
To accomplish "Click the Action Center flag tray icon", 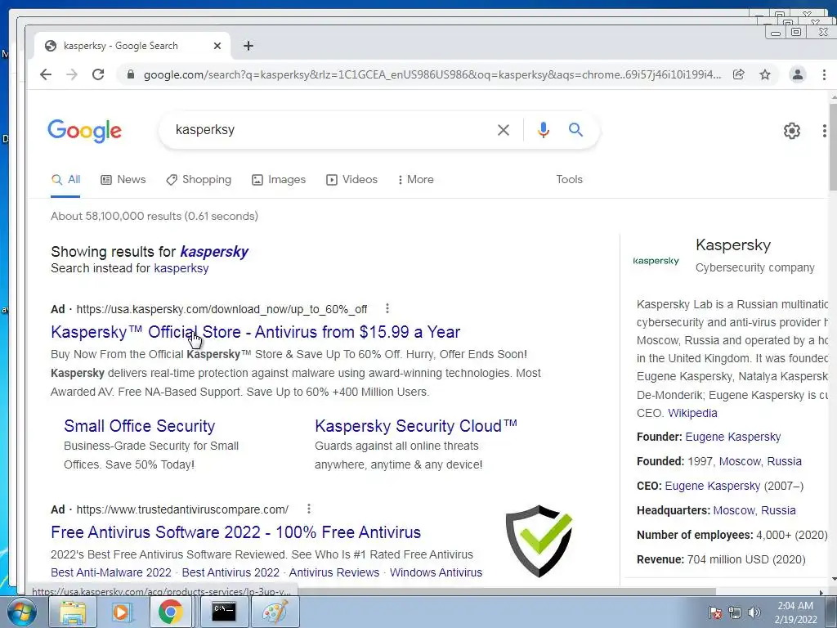I will click(714, 612).
